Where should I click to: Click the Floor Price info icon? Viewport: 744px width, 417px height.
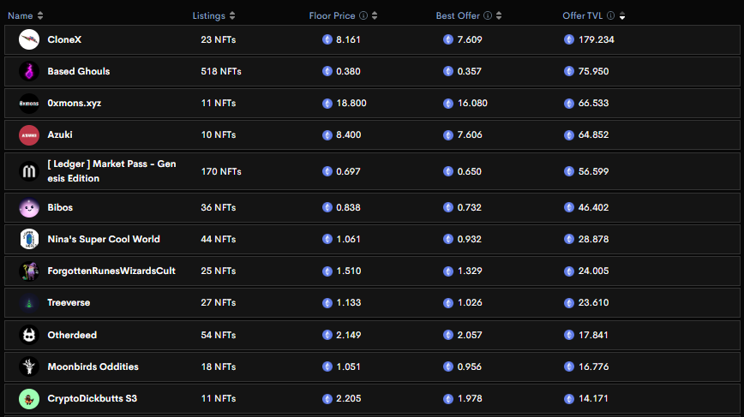click(x=363, y=15)
